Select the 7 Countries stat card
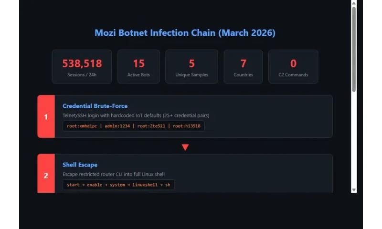 243,67
